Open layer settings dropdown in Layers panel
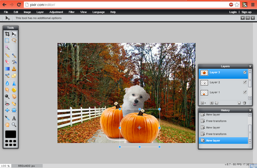The height and width of the screenshot is (168, 257). coord(203,103)
